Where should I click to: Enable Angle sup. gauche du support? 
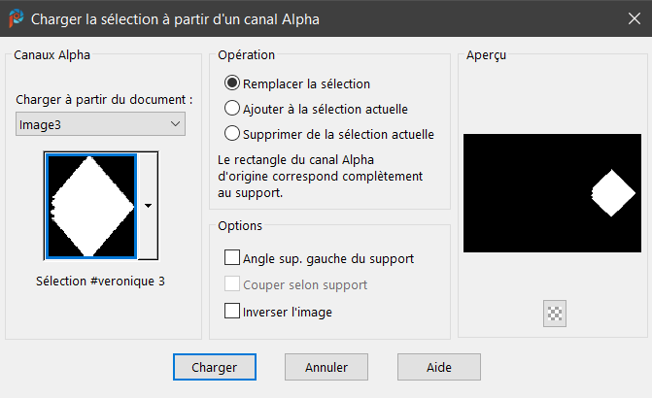point(232,258)
